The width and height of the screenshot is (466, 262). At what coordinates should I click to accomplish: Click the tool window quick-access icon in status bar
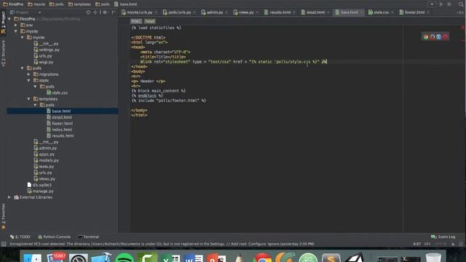coord(4,244)
